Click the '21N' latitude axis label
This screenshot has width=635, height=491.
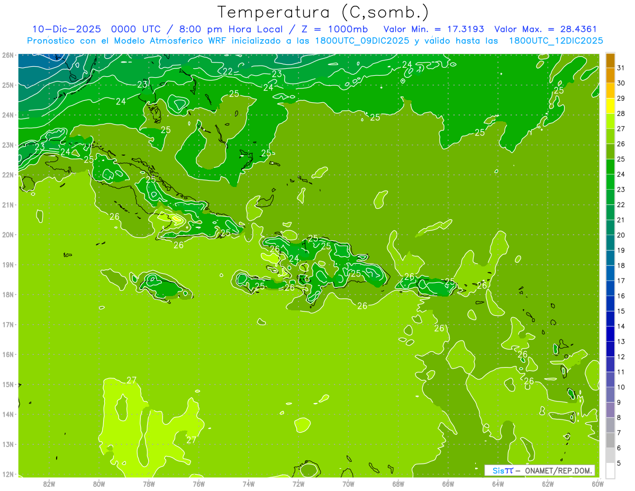tap(8, 205)
